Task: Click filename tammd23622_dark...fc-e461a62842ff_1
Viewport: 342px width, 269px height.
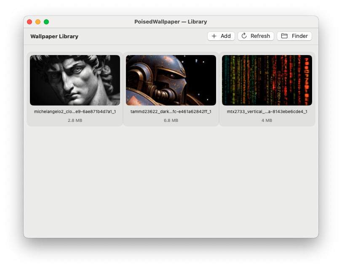Action: [x=171, y=111]
